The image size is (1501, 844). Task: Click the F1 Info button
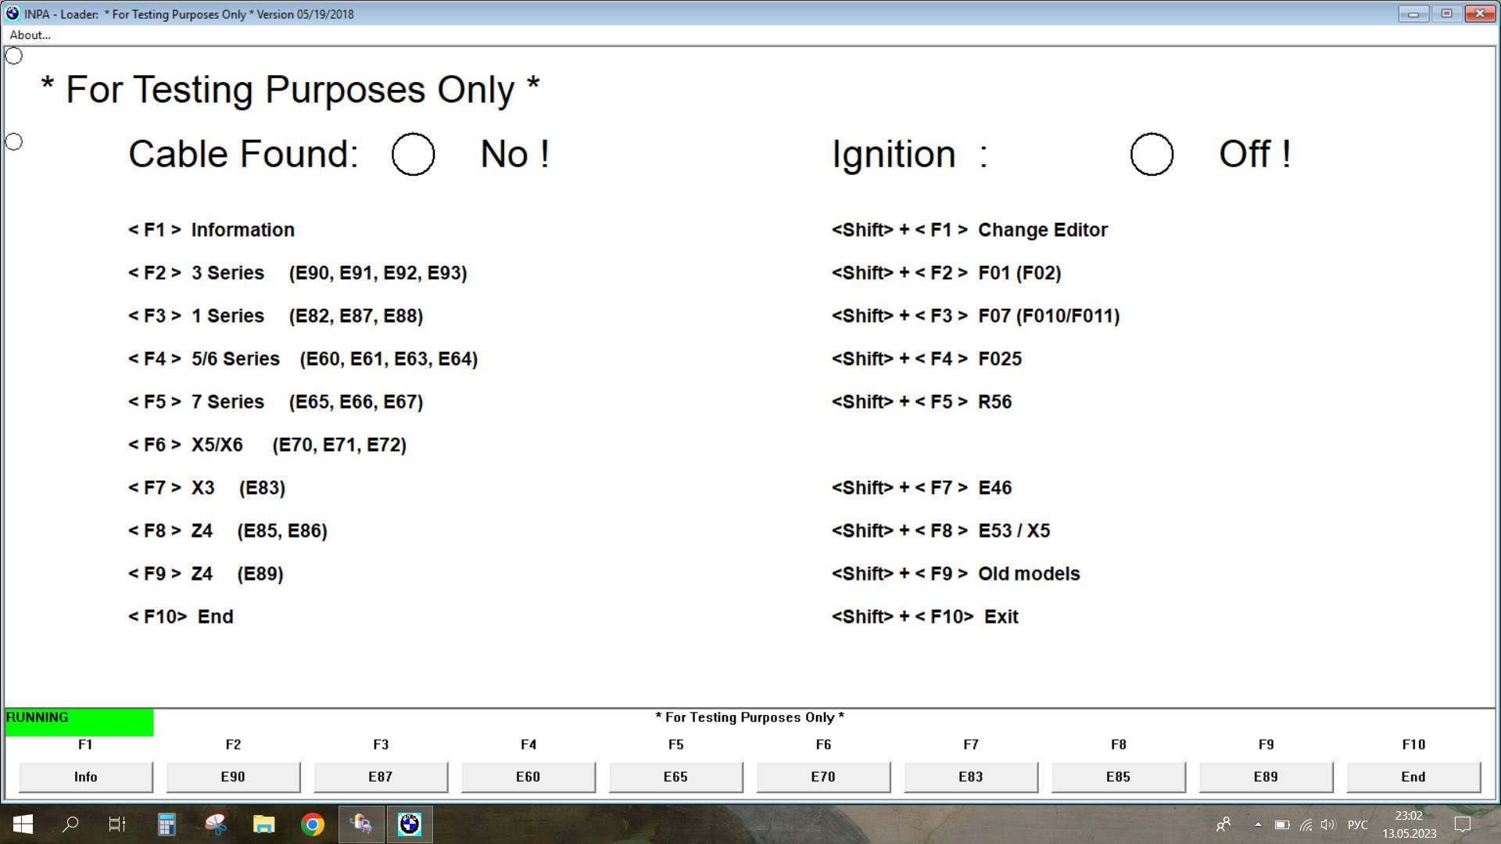(84, 776)
